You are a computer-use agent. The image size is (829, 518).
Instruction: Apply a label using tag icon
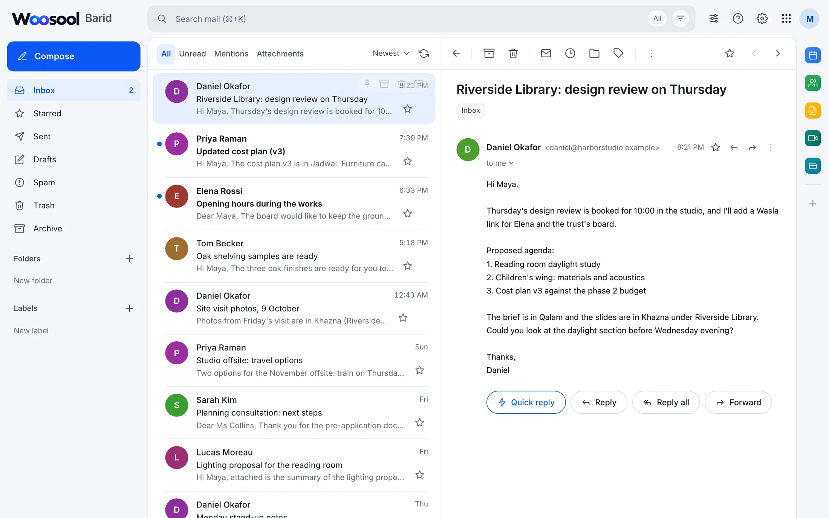coord(618,53)
